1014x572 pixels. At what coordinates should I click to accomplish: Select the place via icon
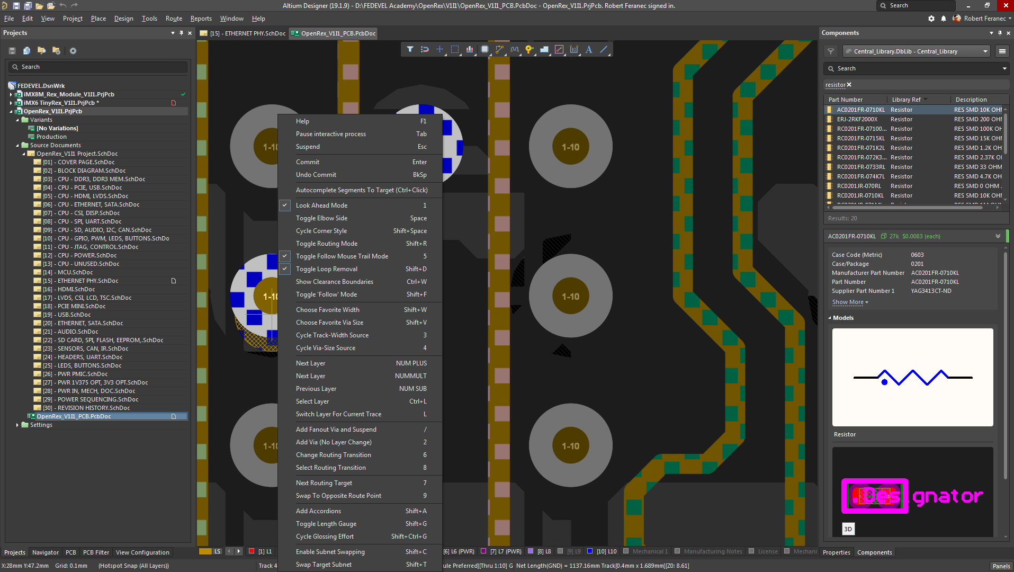(x=529, y=49)
